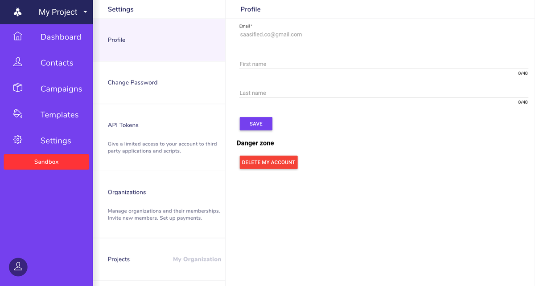Click the Campaigns box icon

click(18, 88)
